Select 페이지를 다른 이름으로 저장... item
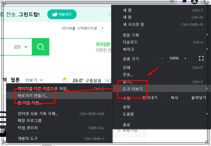 [x=59, y=89]
